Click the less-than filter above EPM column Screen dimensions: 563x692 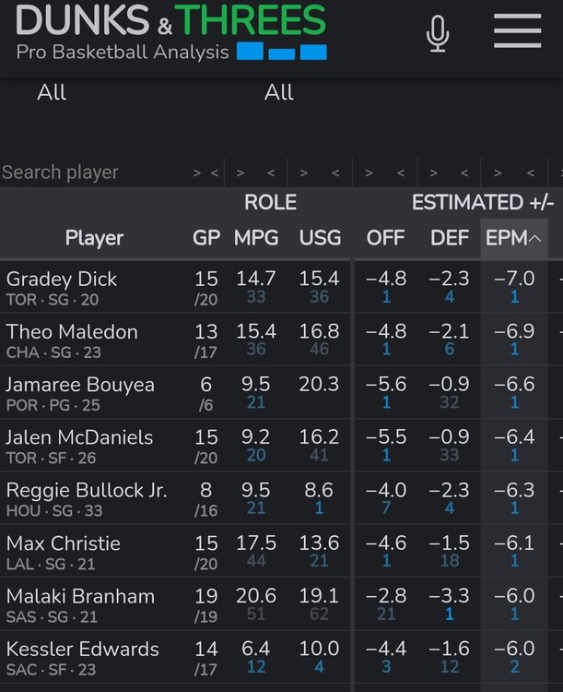coord(530,173)
